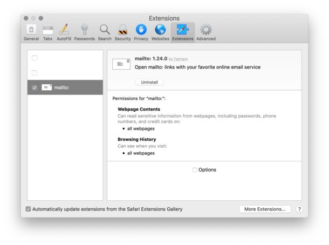Toggle the second extension checkbox in list
This screenshot has width=329, height=245.
tap(35, 73)
